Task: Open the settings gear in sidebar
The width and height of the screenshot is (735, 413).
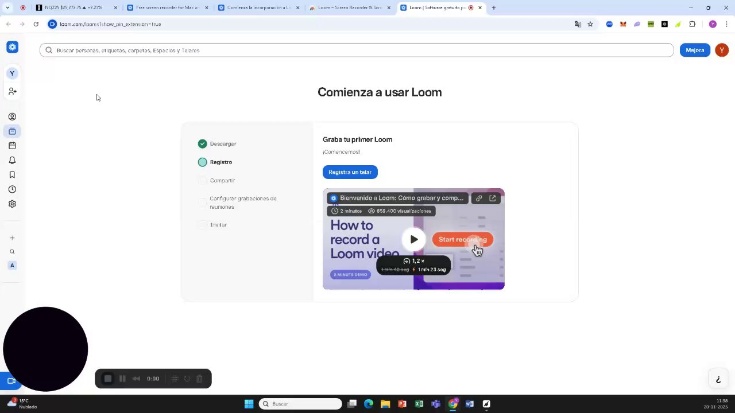Action: click(12, 204)
